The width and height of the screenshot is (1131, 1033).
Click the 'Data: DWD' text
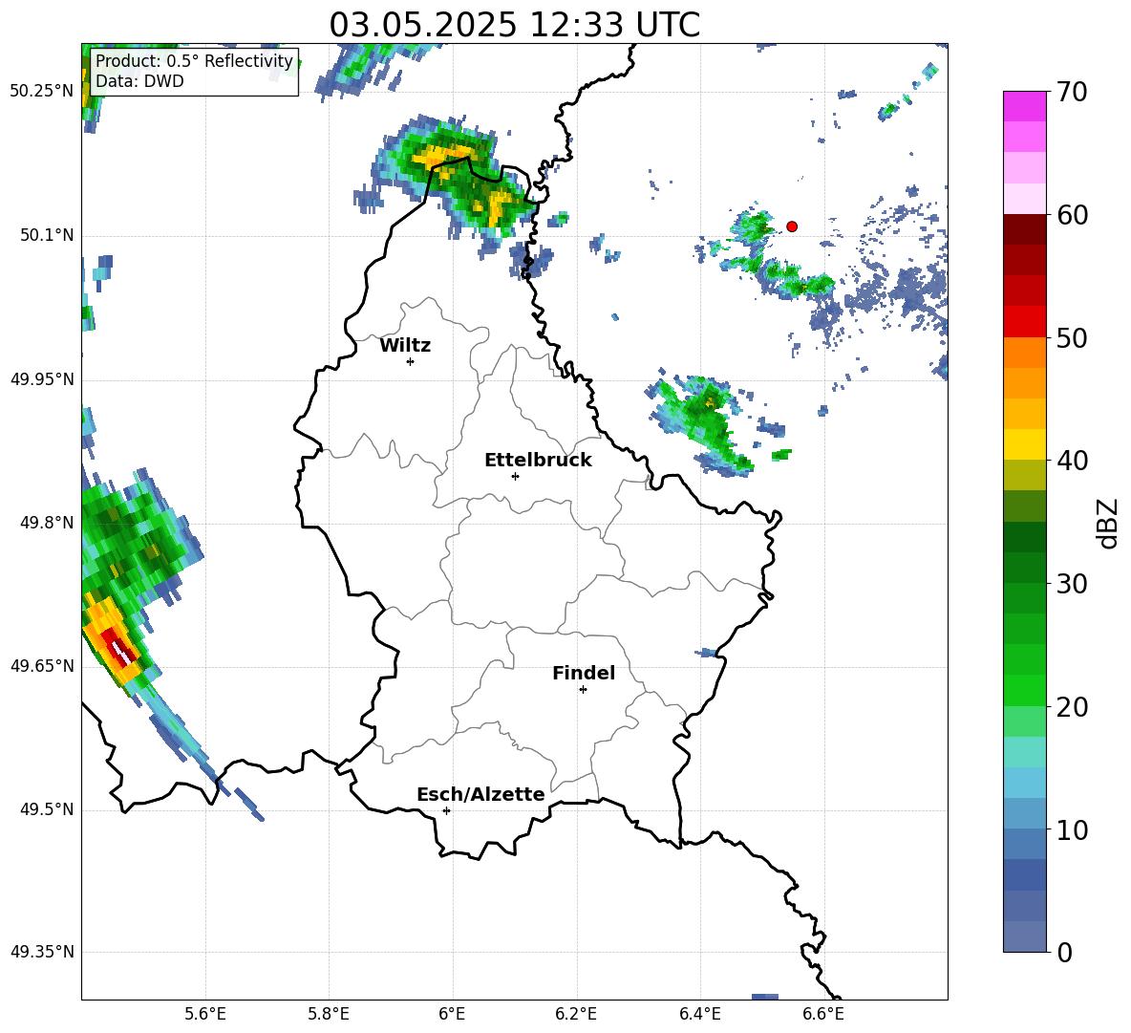(139, 81)
